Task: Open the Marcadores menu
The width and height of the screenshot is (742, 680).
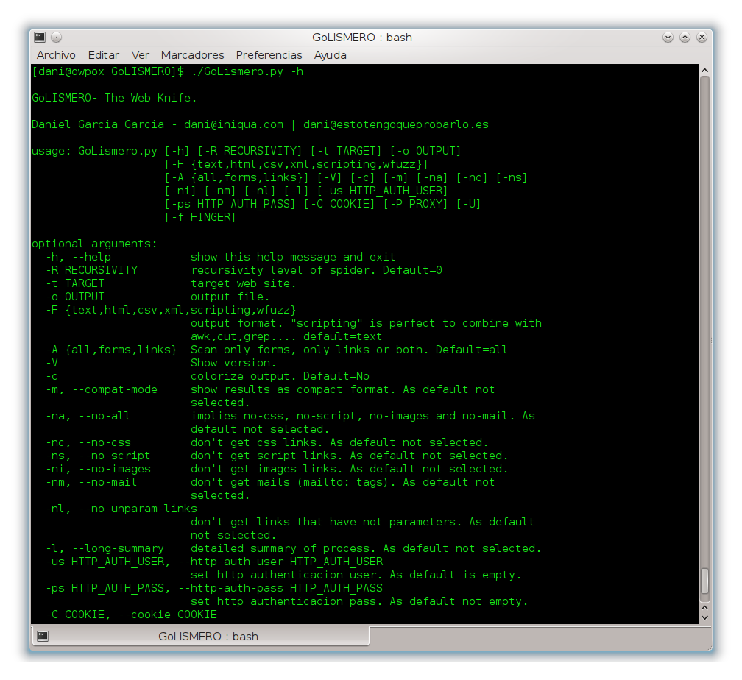Action: tap(192, 55)
